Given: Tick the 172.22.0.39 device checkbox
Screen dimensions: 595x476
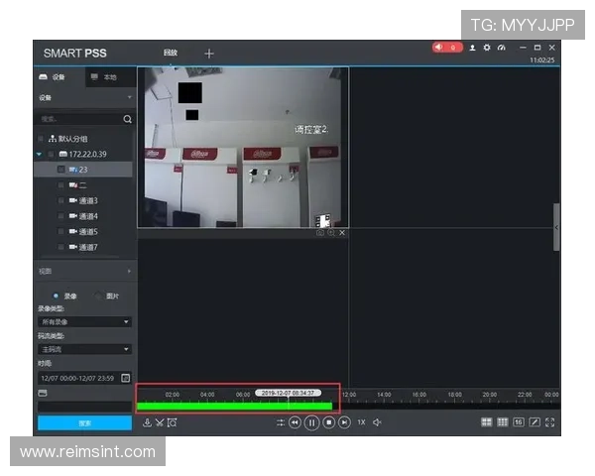Looking at the screenshot, I should [x=51, y=154].
